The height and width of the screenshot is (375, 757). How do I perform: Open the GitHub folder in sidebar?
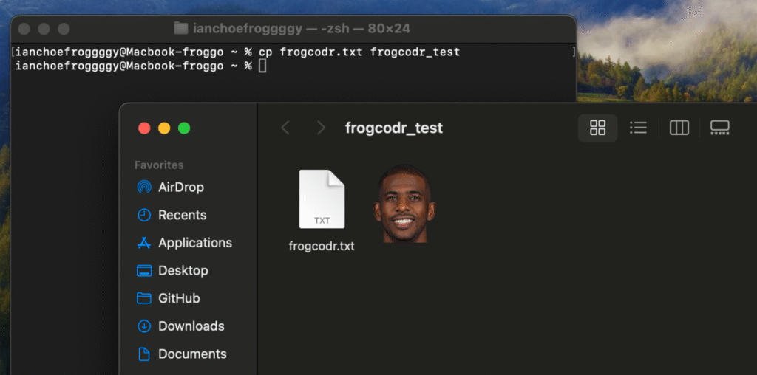coord(178,299)
